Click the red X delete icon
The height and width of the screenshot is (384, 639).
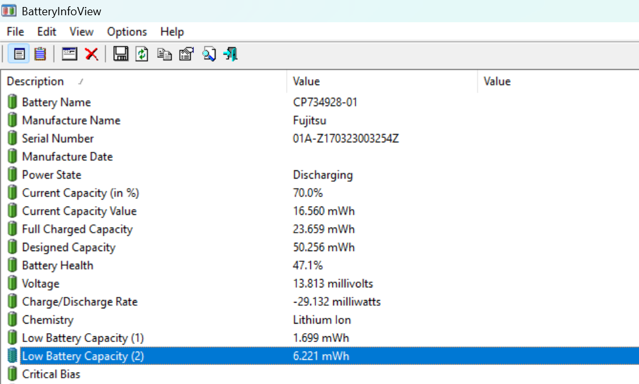click(x=92, y=54)
